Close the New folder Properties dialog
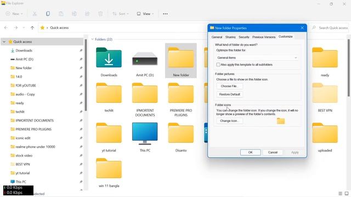Image resolution: width=351 pixels, height=197 pixels. pos(302,28)
